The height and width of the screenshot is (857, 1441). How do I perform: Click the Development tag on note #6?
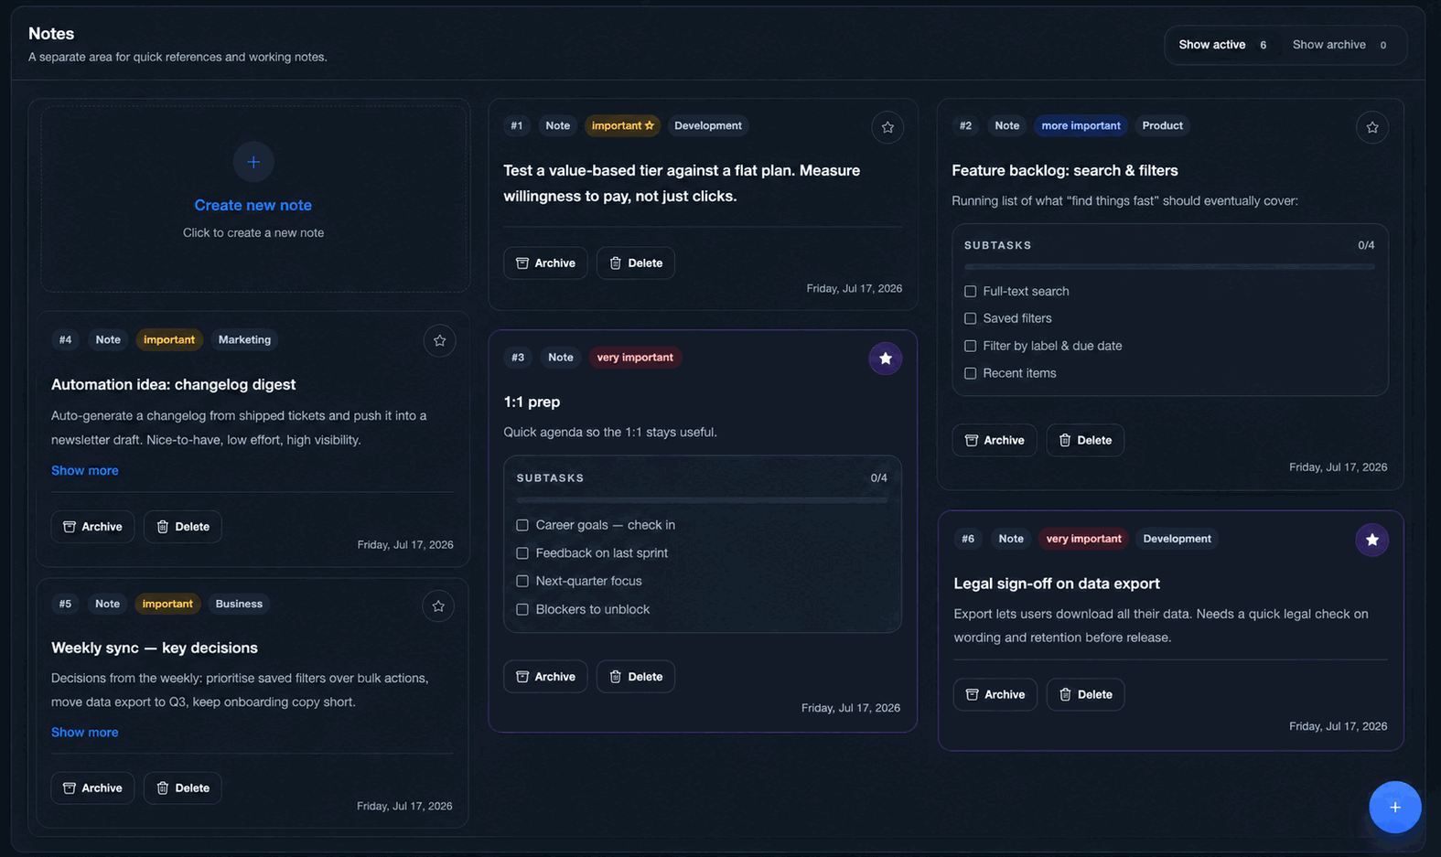coord(1177,539)
